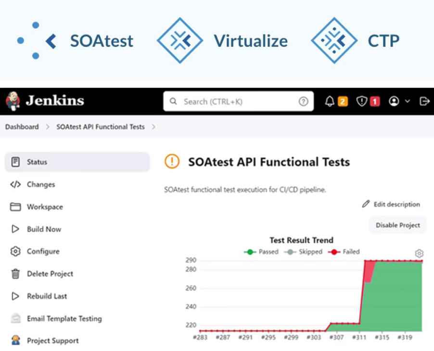Click build #311 on the chart axis

pos(359,337)
